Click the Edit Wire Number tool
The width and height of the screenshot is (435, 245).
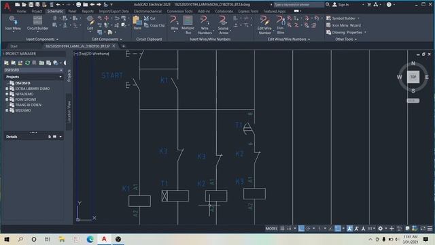tap(264, 25)
